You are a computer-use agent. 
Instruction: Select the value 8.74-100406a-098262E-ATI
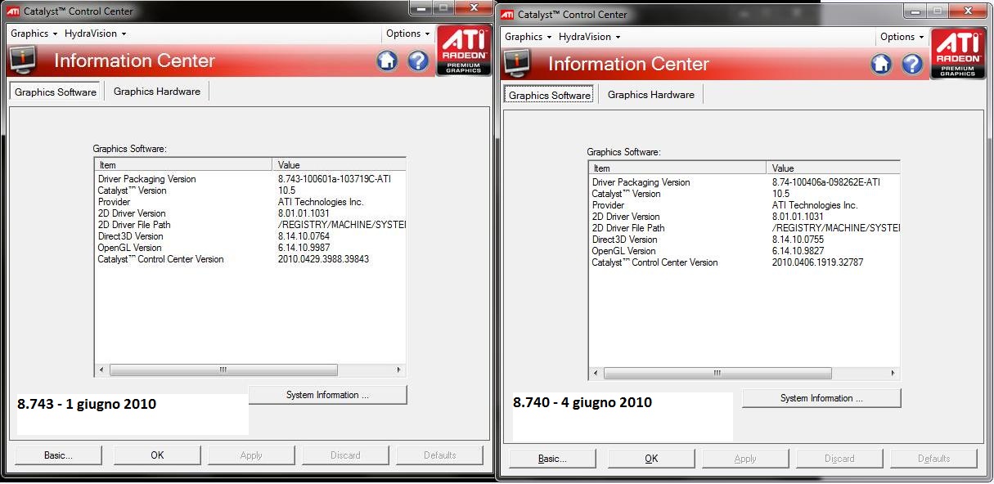click(x=825, y=182)
